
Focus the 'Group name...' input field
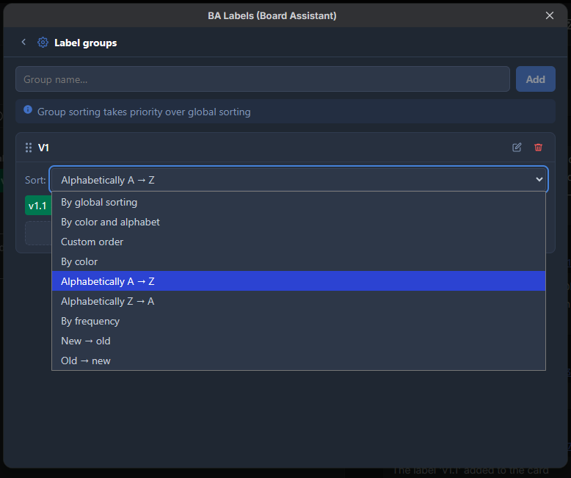click(263, 79)
